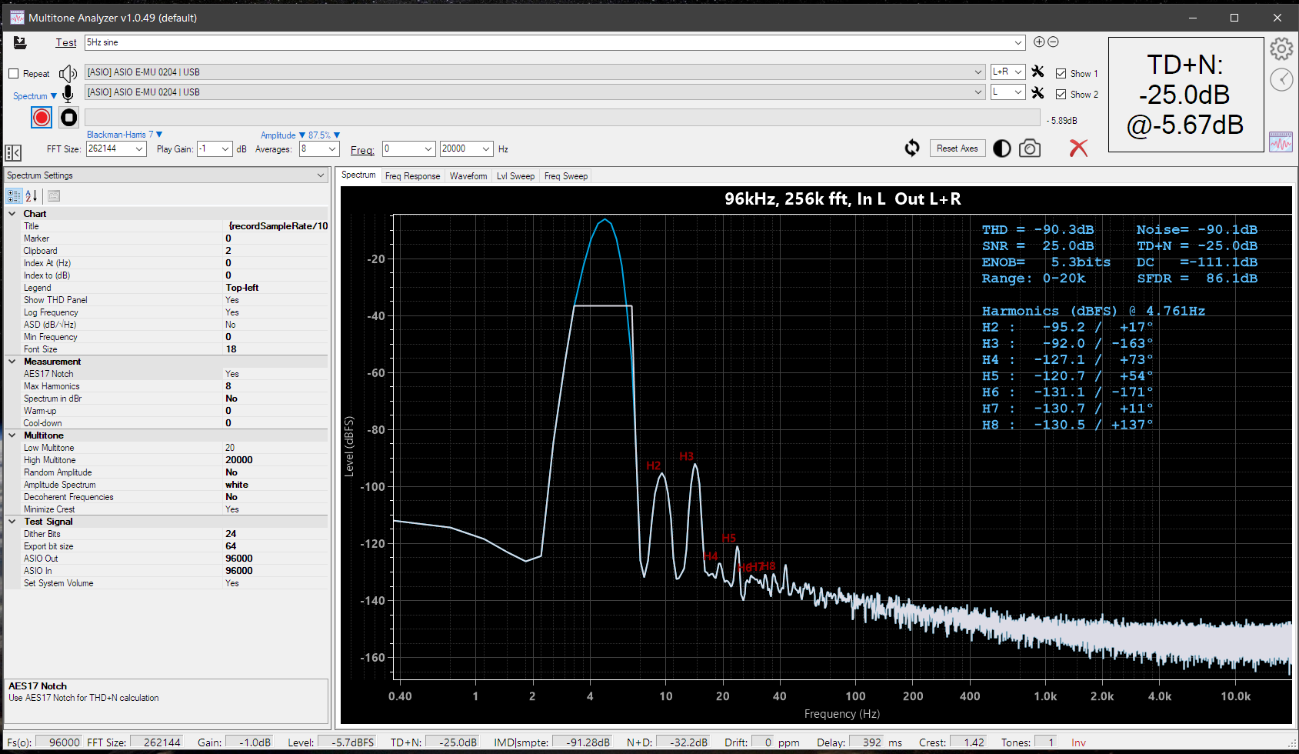Open settings using the gear icon
1299x754 pixels.
coord(1281,49)
